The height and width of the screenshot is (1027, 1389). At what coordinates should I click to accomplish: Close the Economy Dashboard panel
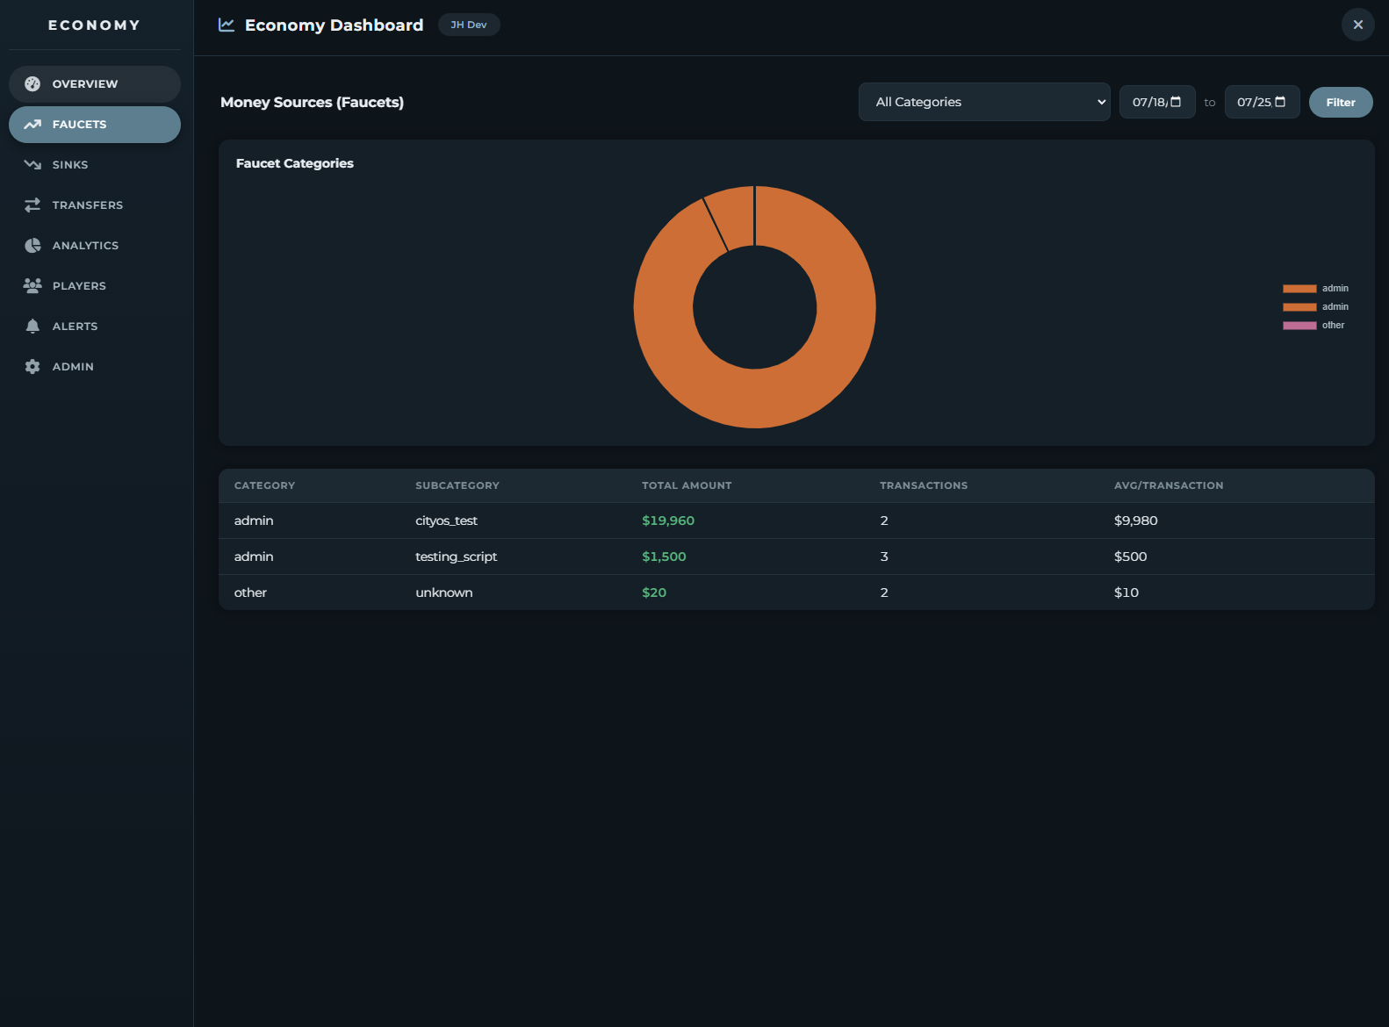coord(1358,25)
